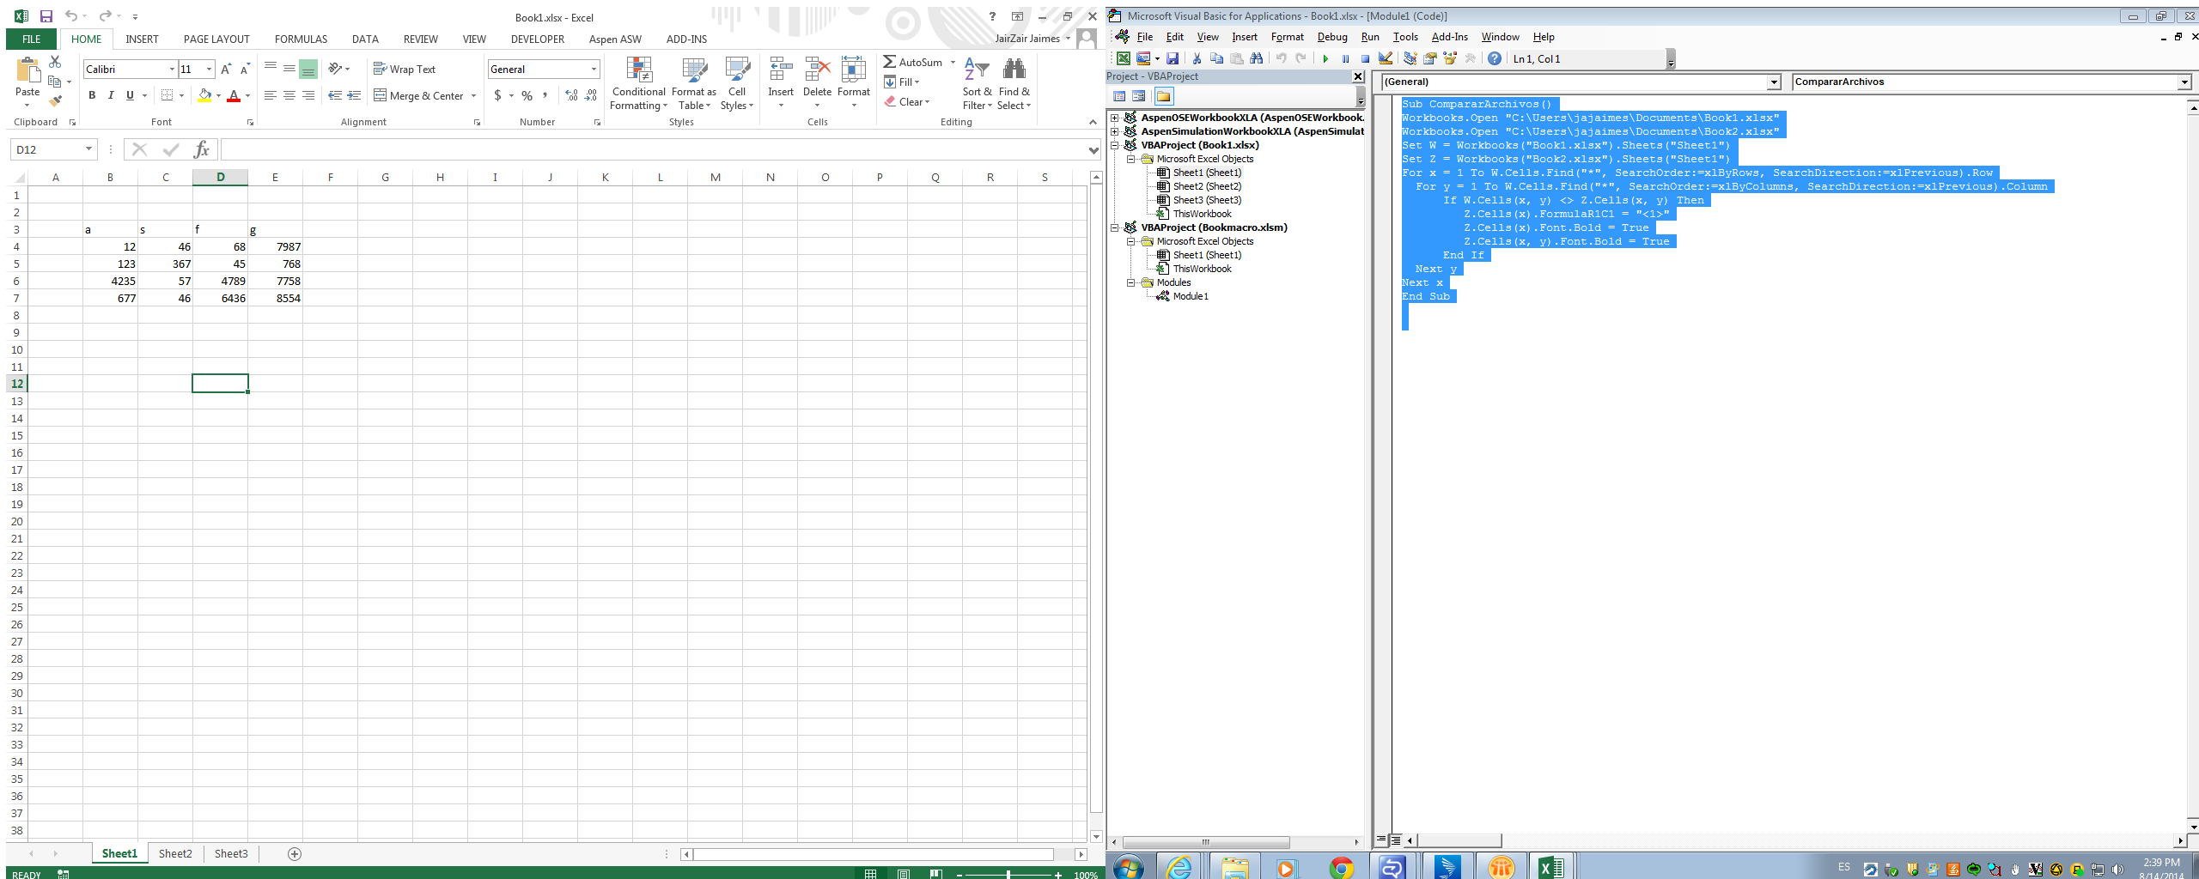The height and width of the screenshot is (879, 2199).
Task: Toggle Design Mode in VBA toolbar
Action: pyautogui.click(x=1386, y=58)
